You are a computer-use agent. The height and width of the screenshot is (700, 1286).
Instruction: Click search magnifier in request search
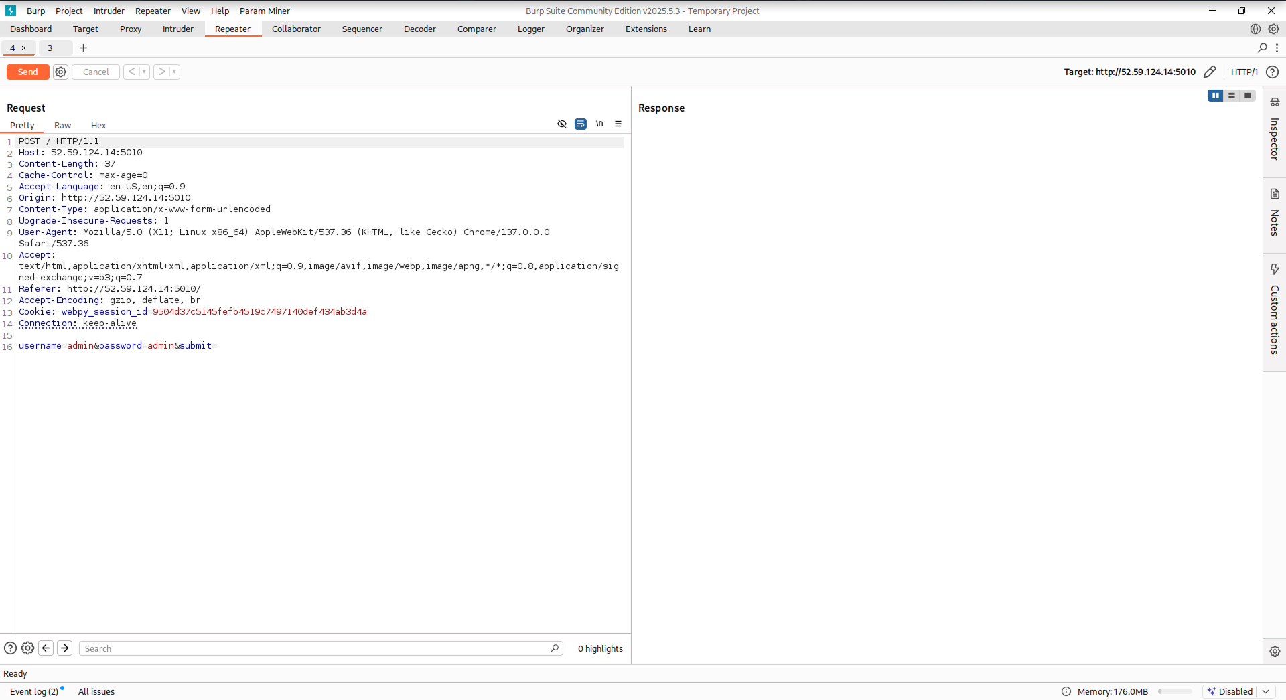coord(555,648)
